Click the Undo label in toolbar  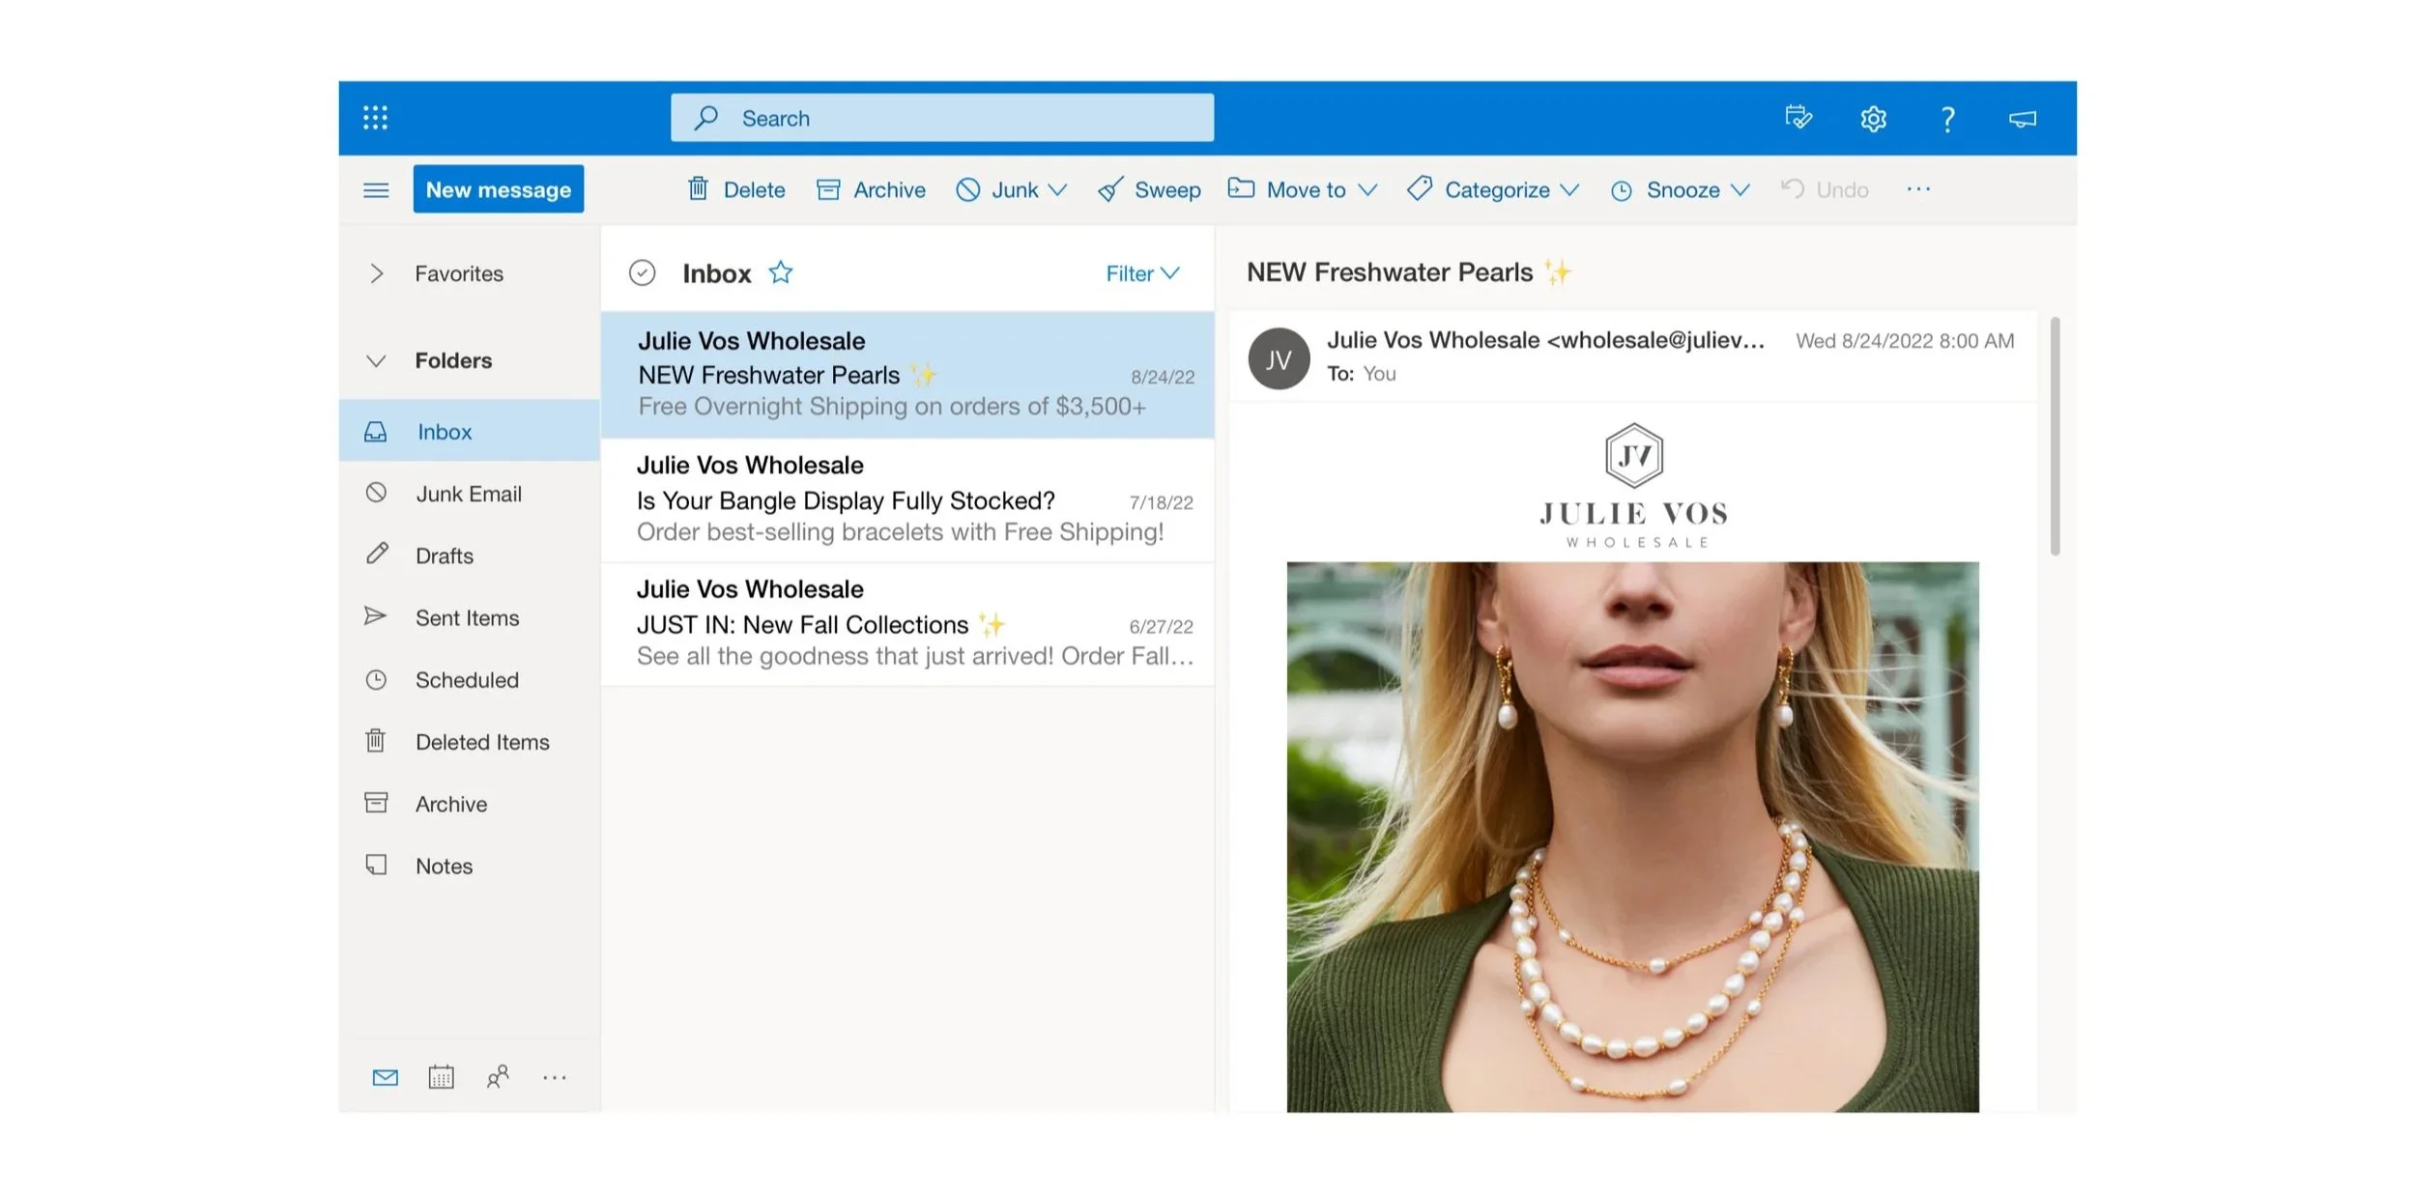pos(1842,190)
